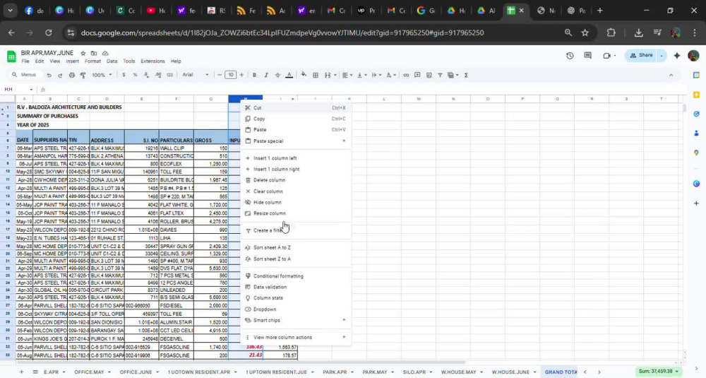Click the Redo icon in toolbar
Screen dimensions: 706x378
pyautogui.click(x=60, y=75)
